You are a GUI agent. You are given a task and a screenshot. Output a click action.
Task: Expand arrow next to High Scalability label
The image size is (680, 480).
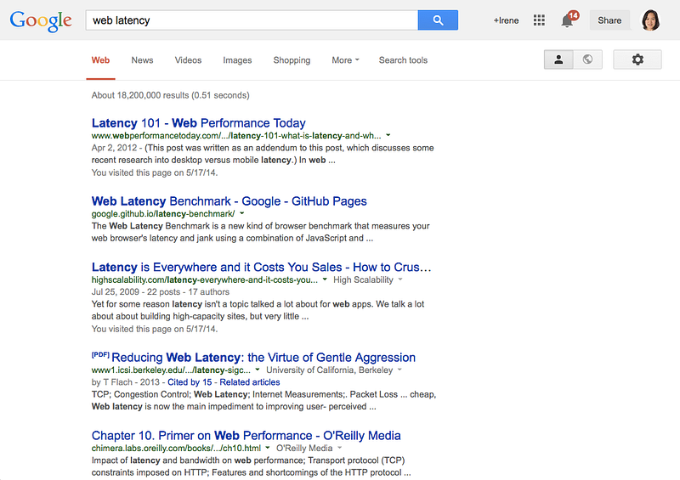(x=400, y=280)
